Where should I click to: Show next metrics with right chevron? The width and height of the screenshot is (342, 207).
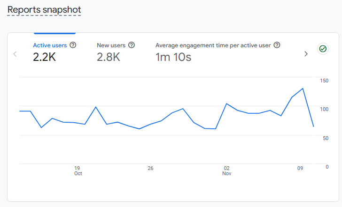pyautogui.click(x=306, y=54)
